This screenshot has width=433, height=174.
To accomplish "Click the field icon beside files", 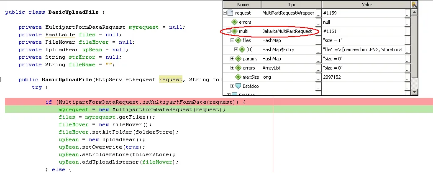I will [x=238, y=40].
